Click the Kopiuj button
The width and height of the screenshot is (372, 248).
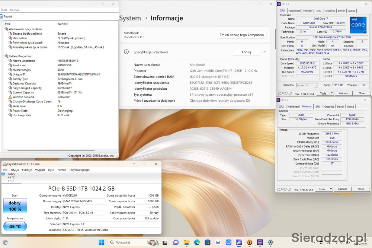[x=246, y=52]
